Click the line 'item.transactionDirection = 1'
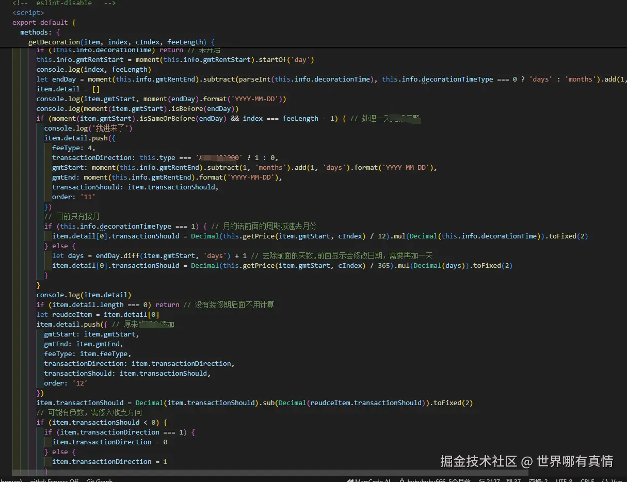 coord(109,461)
